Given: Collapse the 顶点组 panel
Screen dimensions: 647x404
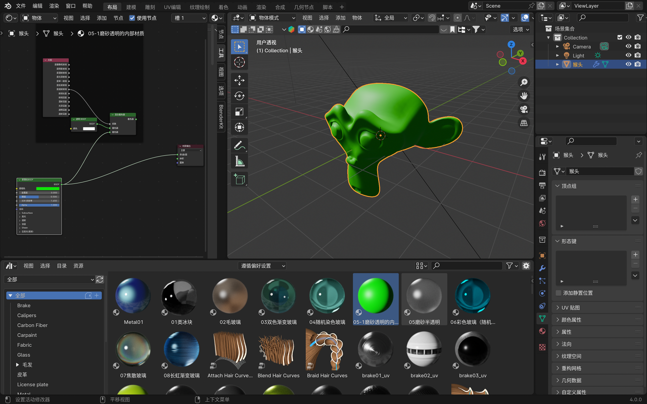Looking at the screenshot, I should pyautogui.click(x=597, y=186).
